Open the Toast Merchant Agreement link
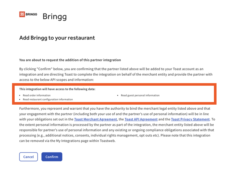Image resolution: width=230 pixels, height=172 pixels. tap(95, 119)
